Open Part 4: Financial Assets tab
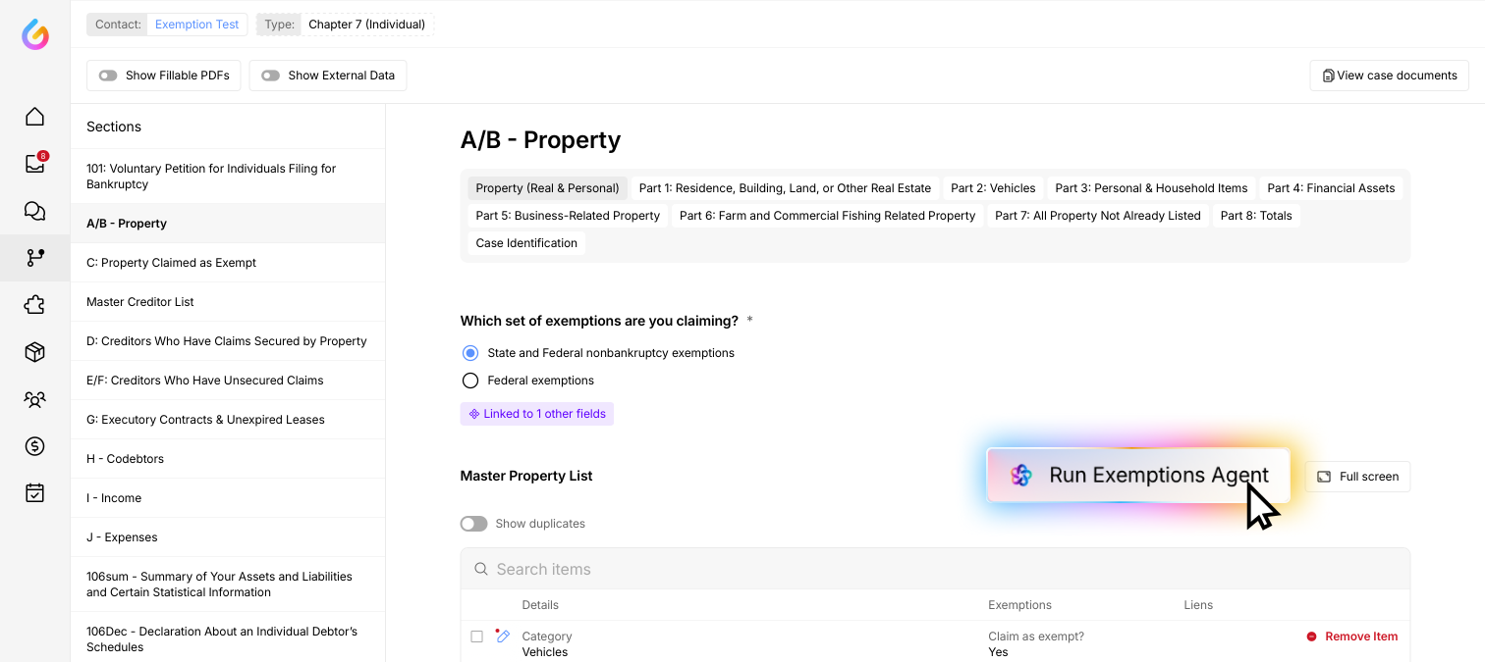Image resolution: width=1485 pixels, height=662 pixels. coord(1331,188)
